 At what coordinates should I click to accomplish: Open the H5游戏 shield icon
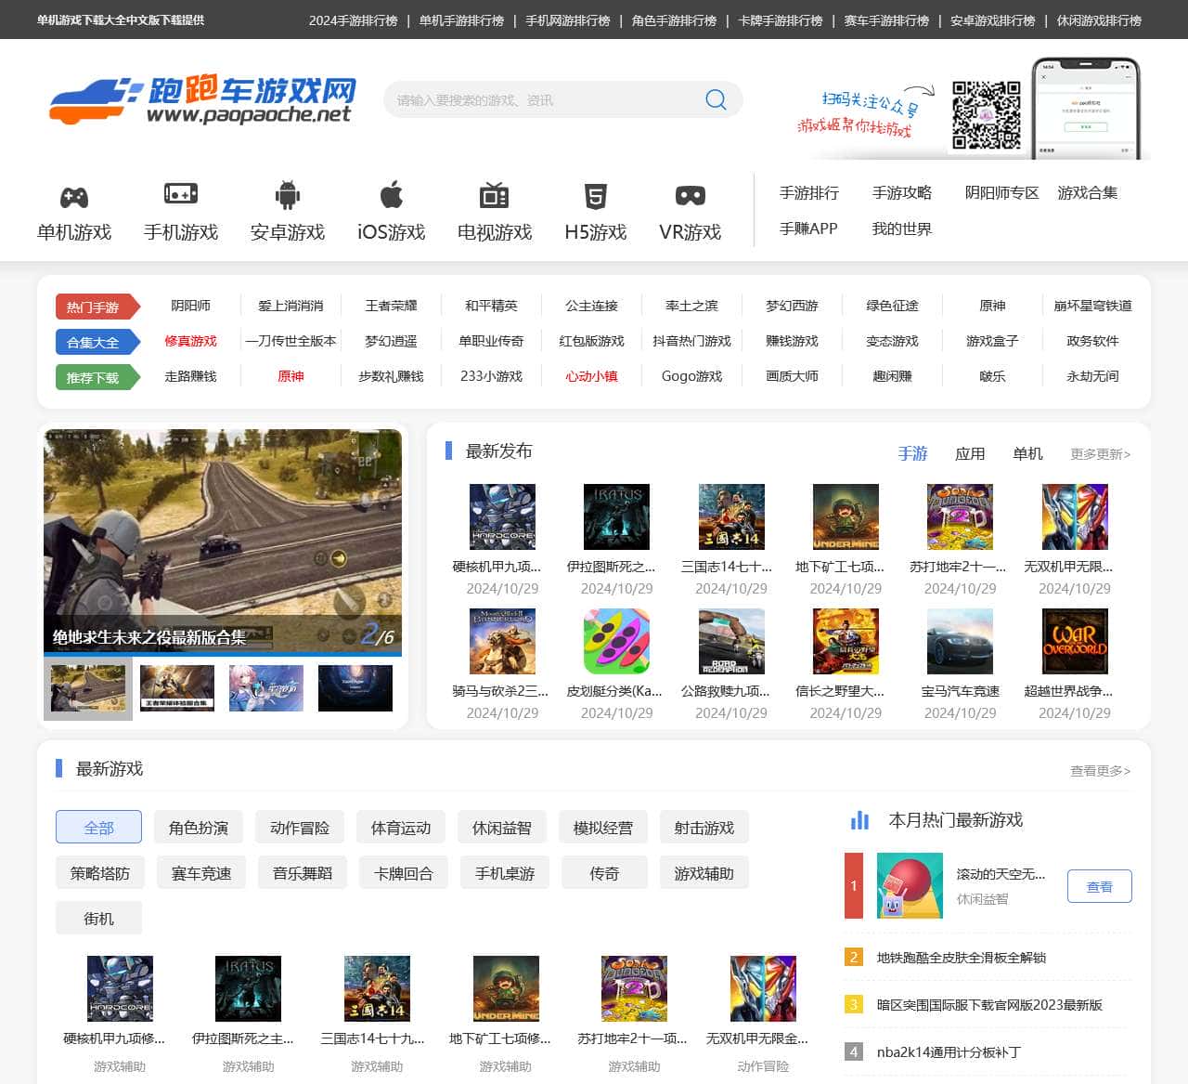pyautogui.click(x=596, y=196)
